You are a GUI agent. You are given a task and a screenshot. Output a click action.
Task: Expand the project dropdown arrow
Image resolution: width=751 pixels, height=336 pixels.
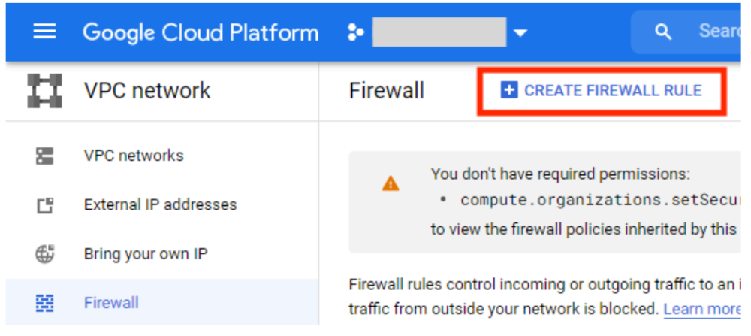click(x=520, y=33)
